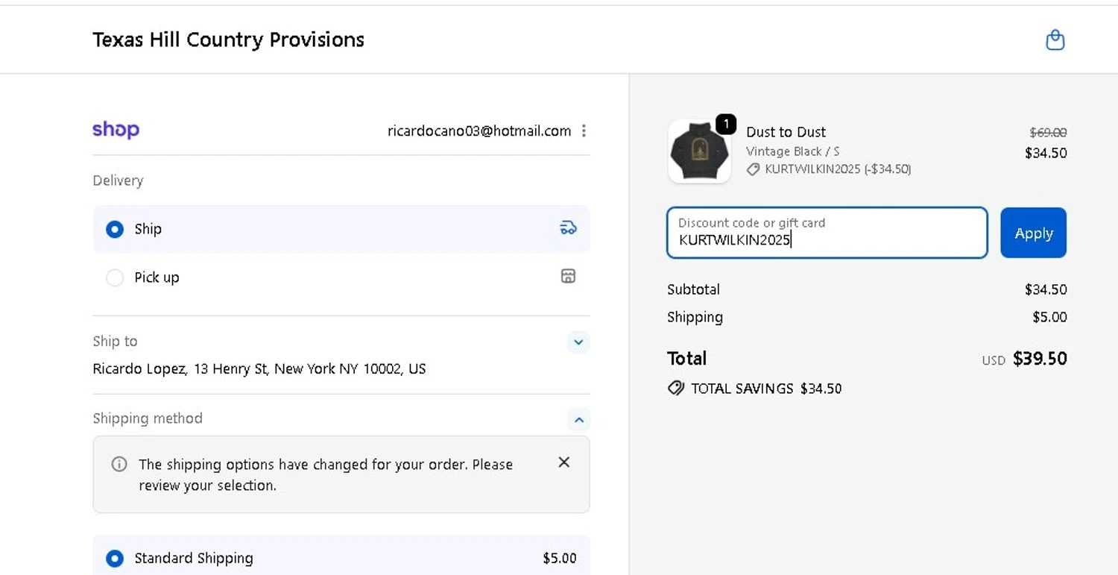1118x575 pixels.
Task: Click the Vintage Black / S variant text
Action: click(792, 151)
